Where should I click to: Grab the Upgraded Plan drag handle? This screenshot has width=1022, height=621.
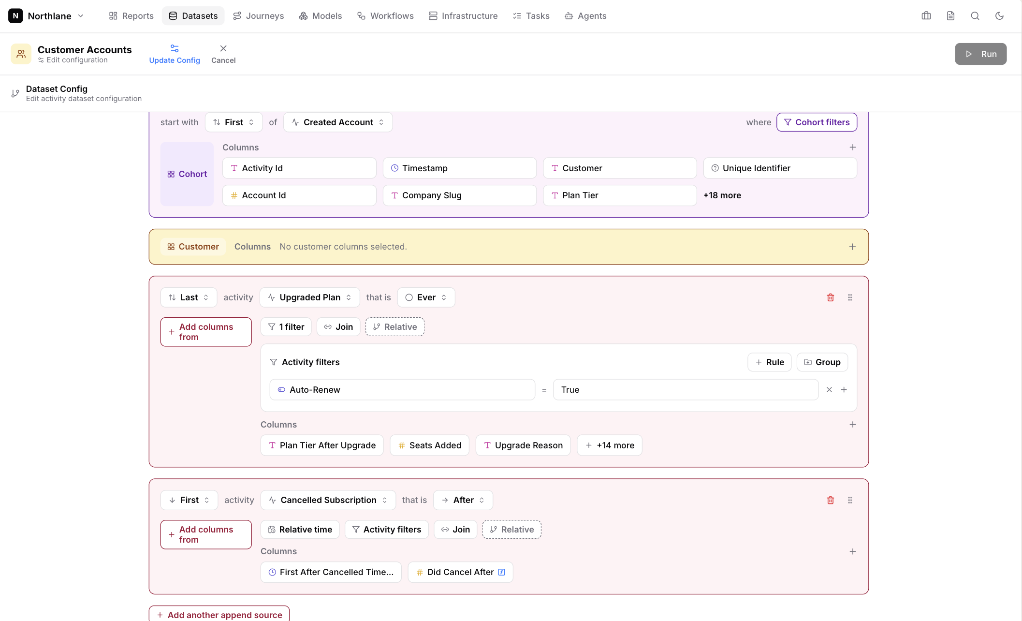pyautogui.click(x=850, y=297)
